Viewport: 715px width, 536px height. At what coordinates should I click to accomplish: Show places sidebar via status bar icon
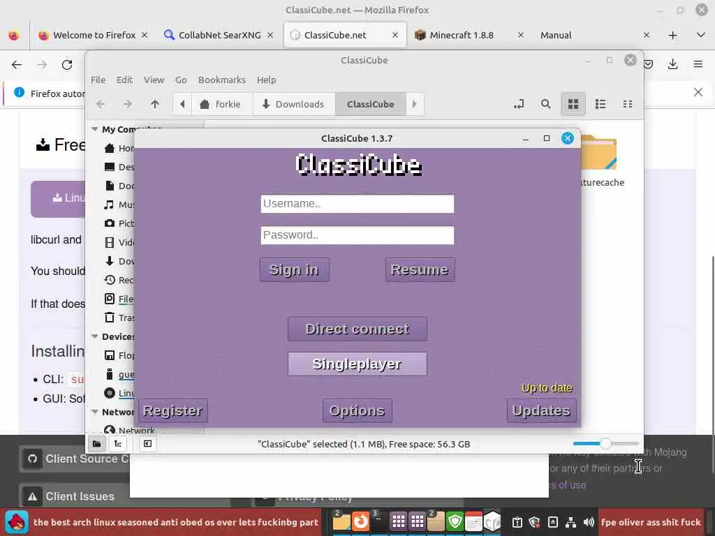coord(96,444)
